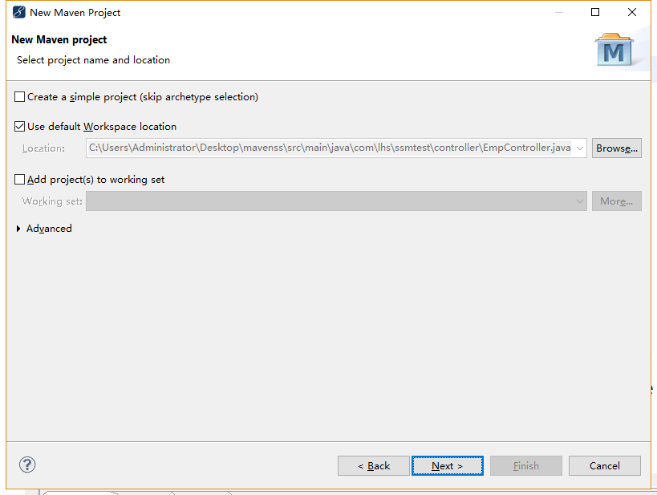Open the Working set dropdown arrow

pos(580,201)
